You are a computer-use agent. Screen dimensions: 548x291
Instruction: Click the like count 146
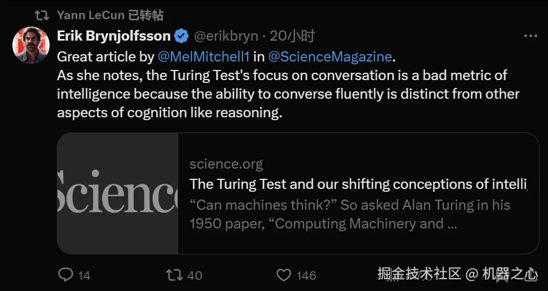306,275
